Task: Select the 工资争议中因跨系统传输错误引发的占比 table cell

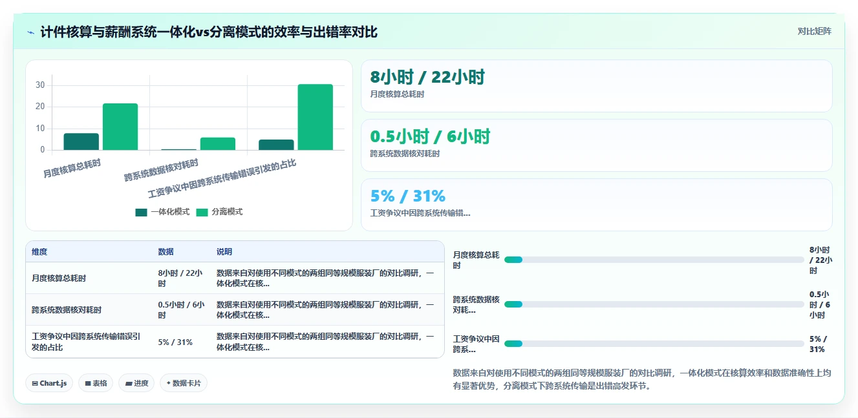Action: point(89,342)
